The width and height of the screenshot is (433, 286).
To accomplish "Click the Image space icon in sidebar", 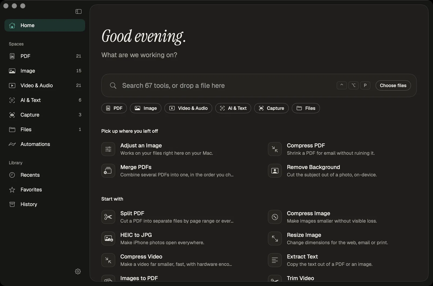I will coord(12,71).
